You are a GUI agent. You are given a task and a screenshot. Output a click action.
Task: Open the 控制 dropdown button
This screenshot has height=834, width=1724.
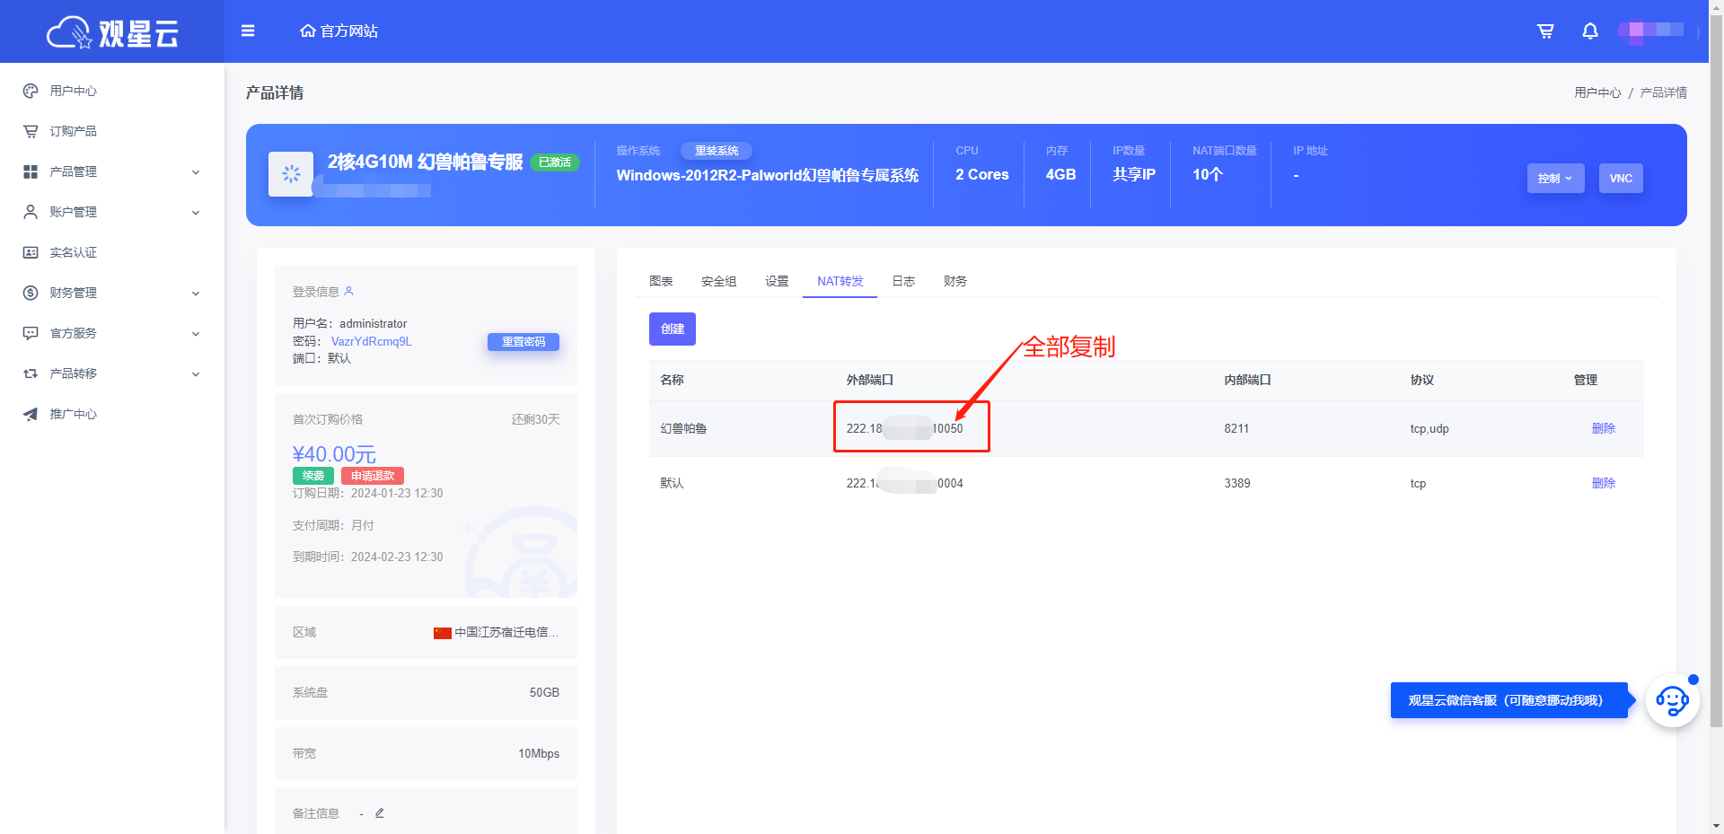(1555, 179)
